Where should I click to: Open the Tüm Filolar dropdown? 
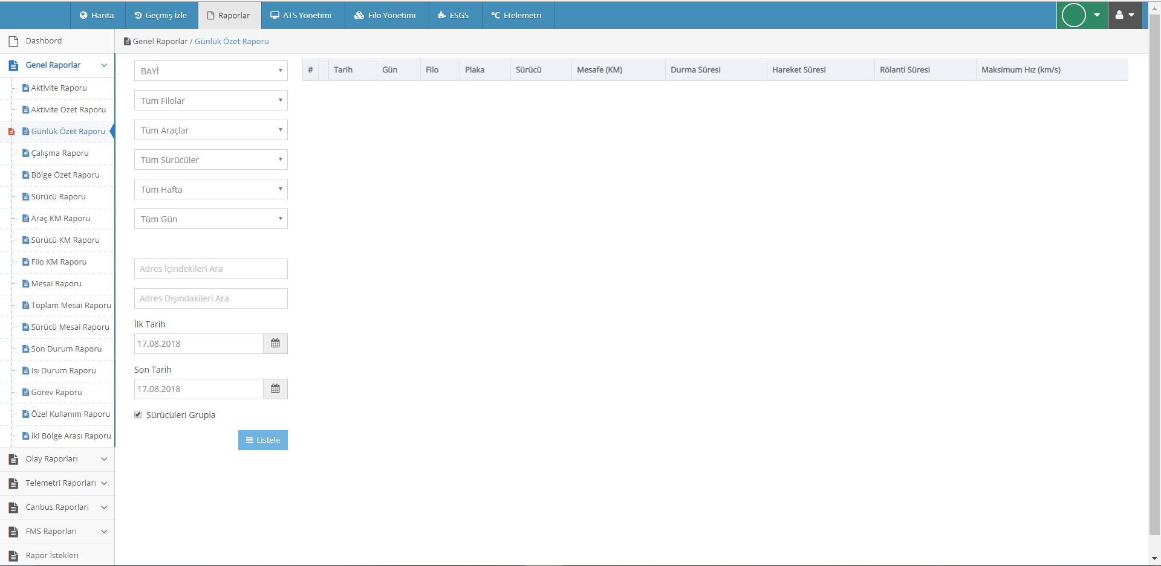210,100
